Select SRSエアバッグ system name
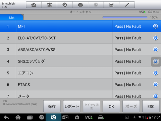The image size is (161, 121). 31,61
